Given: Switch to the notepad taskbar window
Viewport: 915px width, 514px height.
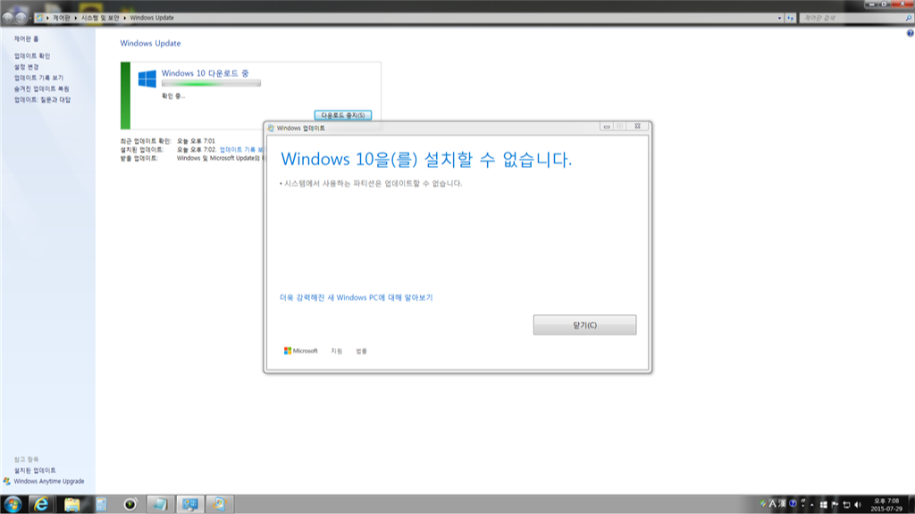Looking at the screenshot, I should 160,504.
